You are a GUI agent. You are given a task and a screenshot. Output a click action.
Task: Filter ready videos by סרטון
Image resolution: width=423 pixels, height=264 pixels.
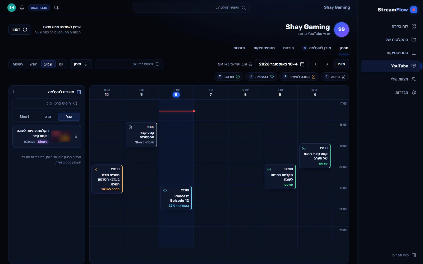(47, 117)
